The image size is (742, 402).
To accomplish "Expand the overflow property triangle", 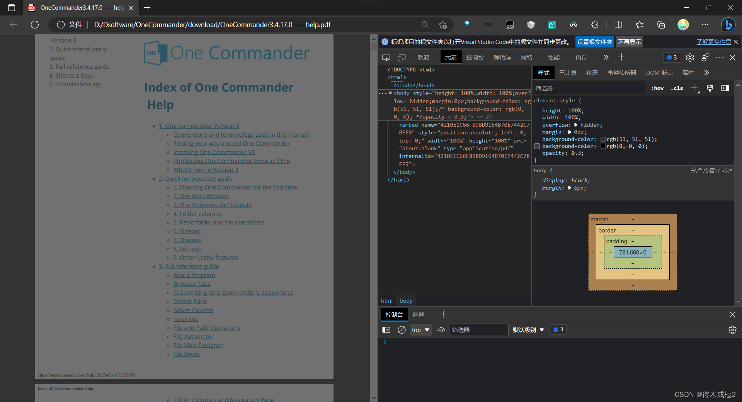I will 576,125.
